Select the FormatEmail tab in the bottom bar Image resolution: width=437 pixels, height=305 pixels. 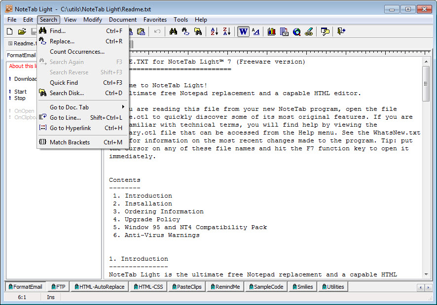(25, 287)
